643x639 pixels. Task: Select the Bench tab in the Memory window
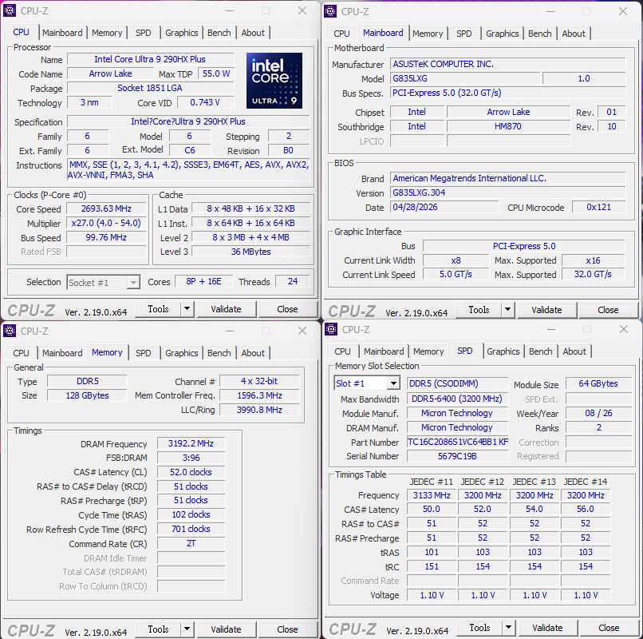pyautogui.click(x=219, y=353)
